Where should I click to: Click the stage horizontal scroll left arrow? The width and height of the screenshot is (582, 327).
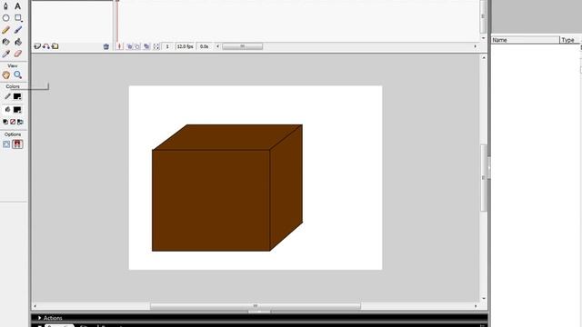tap(35, 306)
